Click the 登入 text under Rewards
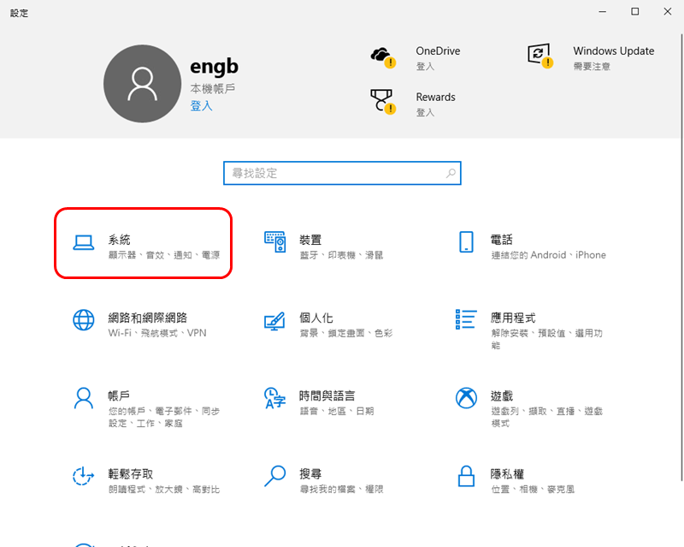Screen dimensions: 684x547 click(x=425, y=113)
